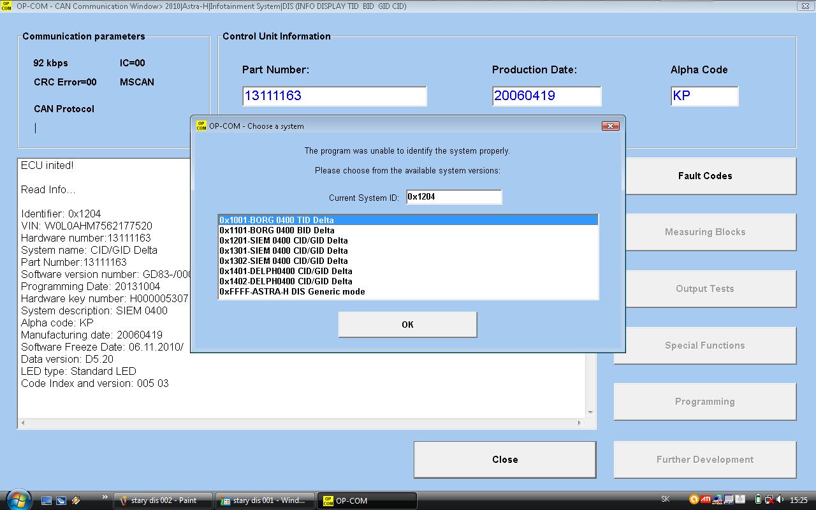Click the battery status tray icon

[758, 500]
